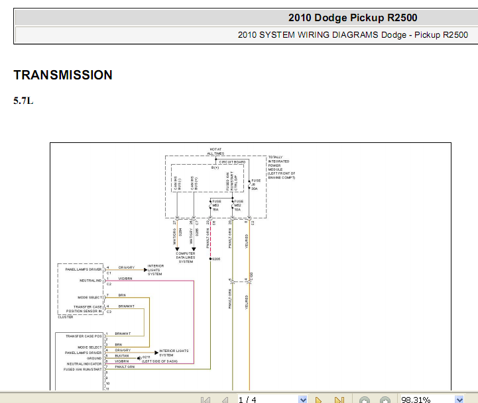The image size is (478, 403).
Task: Open the page number dropdown
Action: pos(303,399)
